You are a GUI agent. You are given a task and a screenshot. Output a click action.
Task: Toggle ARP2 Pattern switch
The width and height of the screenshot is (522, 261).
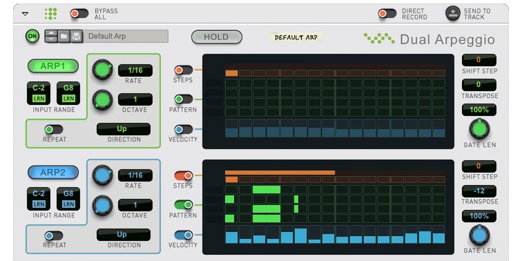[184, 205]
